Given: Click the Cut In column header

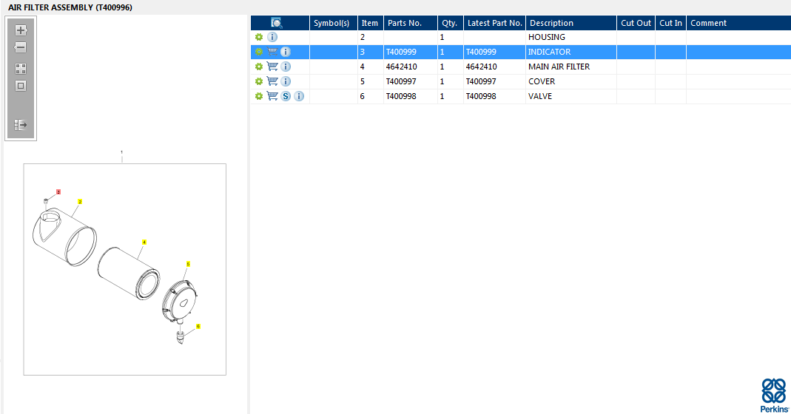Looking at the screenshot, I should click(x=670, y=23).
